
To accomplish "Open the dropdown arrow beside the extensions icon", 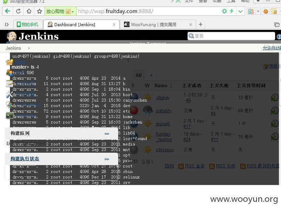I will click(x=258, y=11).
